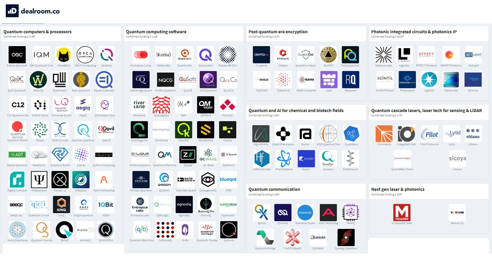Viewport: 492px width, 277px height.
Task: Open the Resquant RQ logo
Action: [351, 80]
